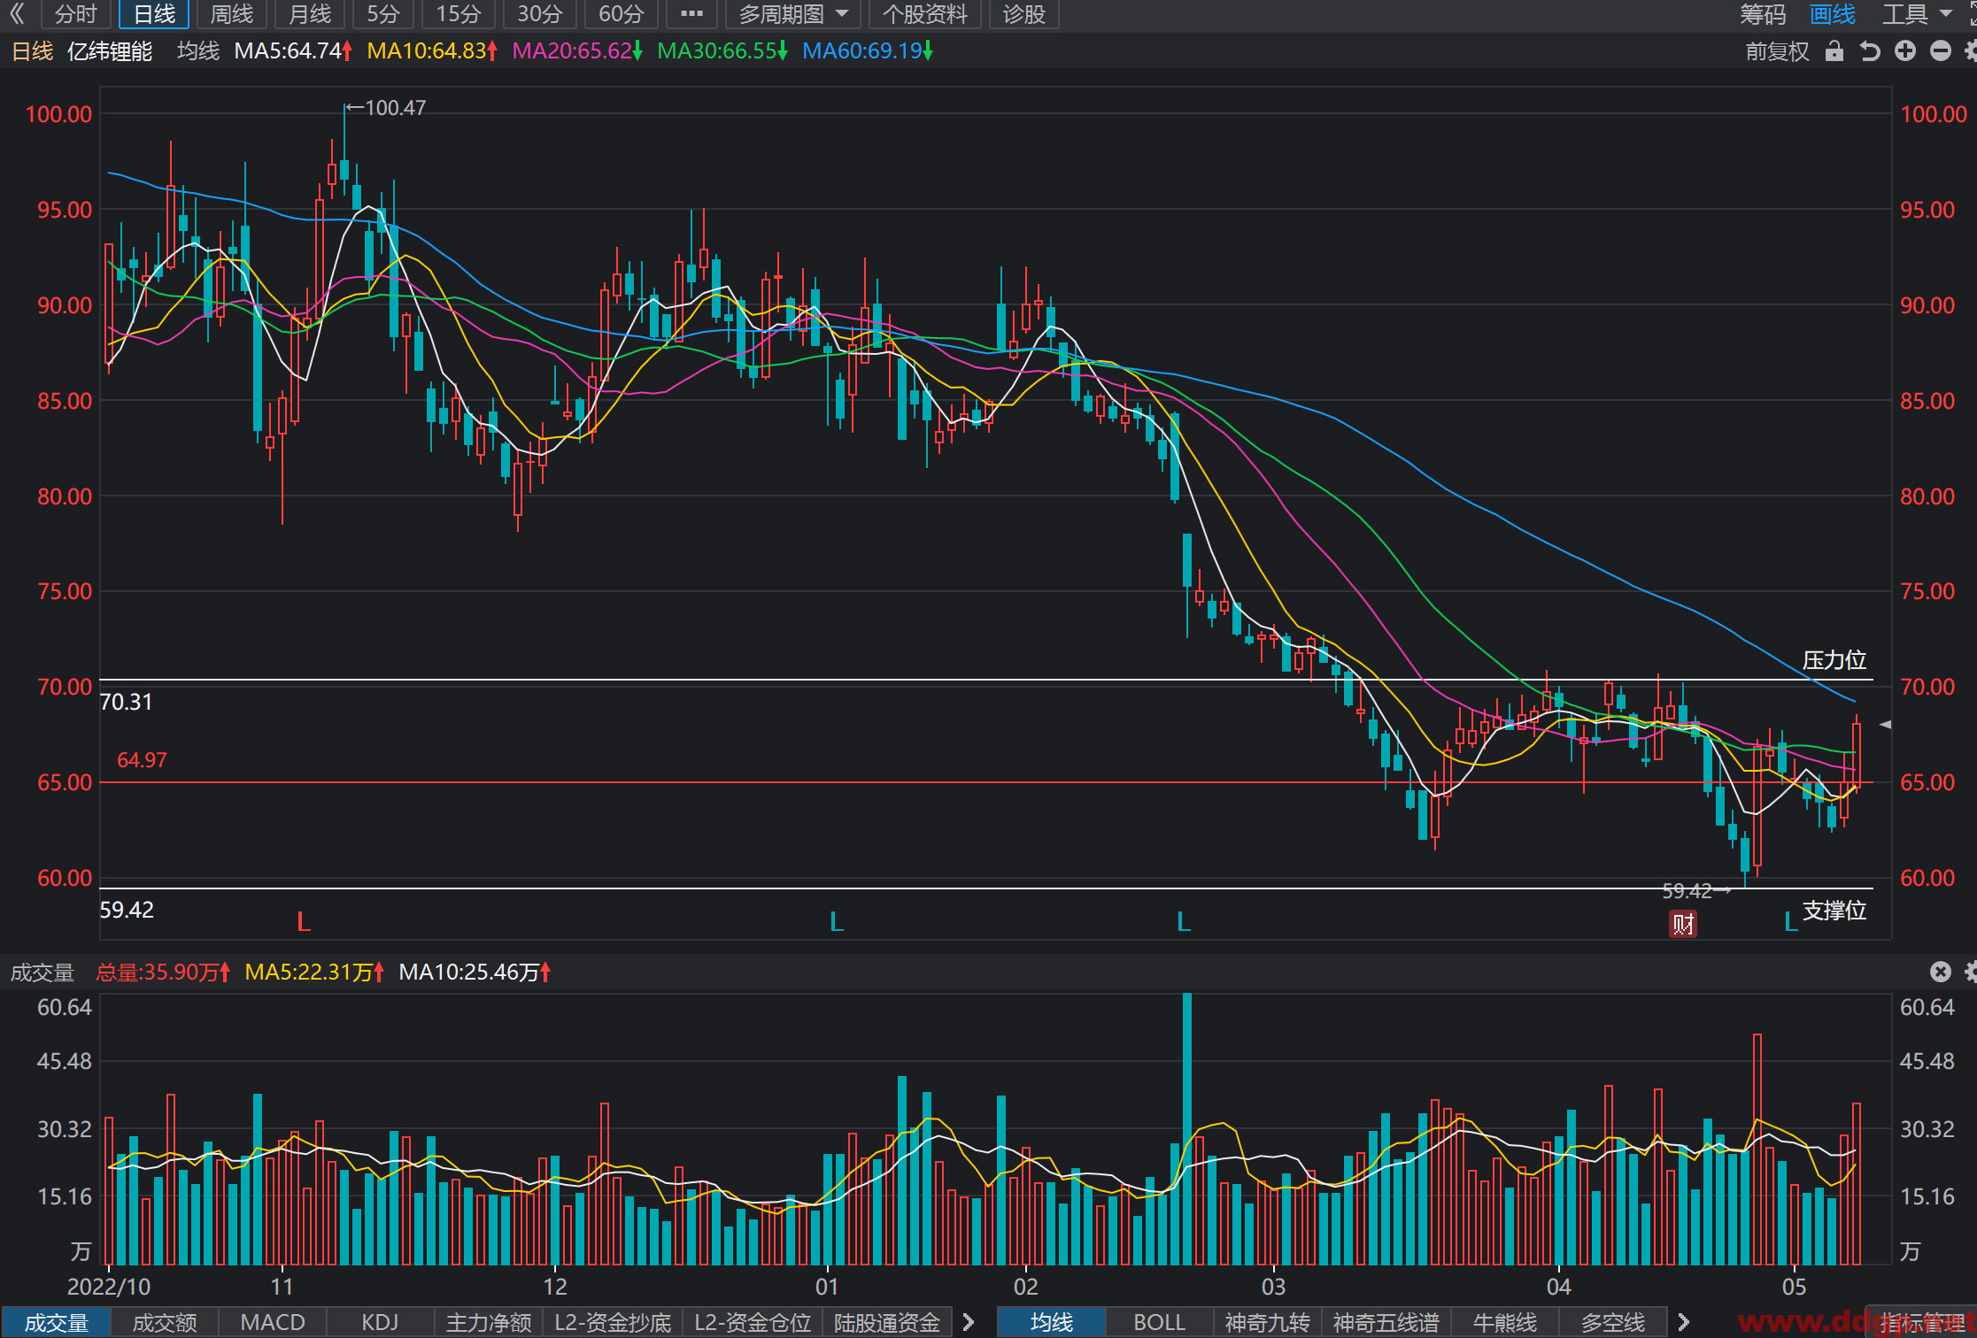Screen dimensions: 1977x1338
Task: Click the 压力位 resistance line label
Action: pyautogui.click(x=1834, y=660)
